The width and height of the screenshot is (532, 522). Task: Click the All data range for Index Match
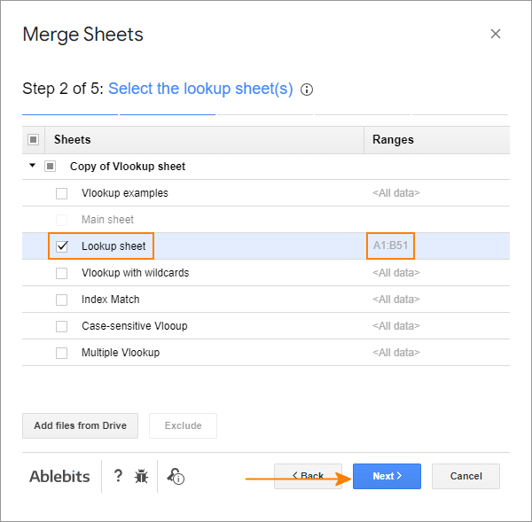pyautogui.click(x=396, y=300)
